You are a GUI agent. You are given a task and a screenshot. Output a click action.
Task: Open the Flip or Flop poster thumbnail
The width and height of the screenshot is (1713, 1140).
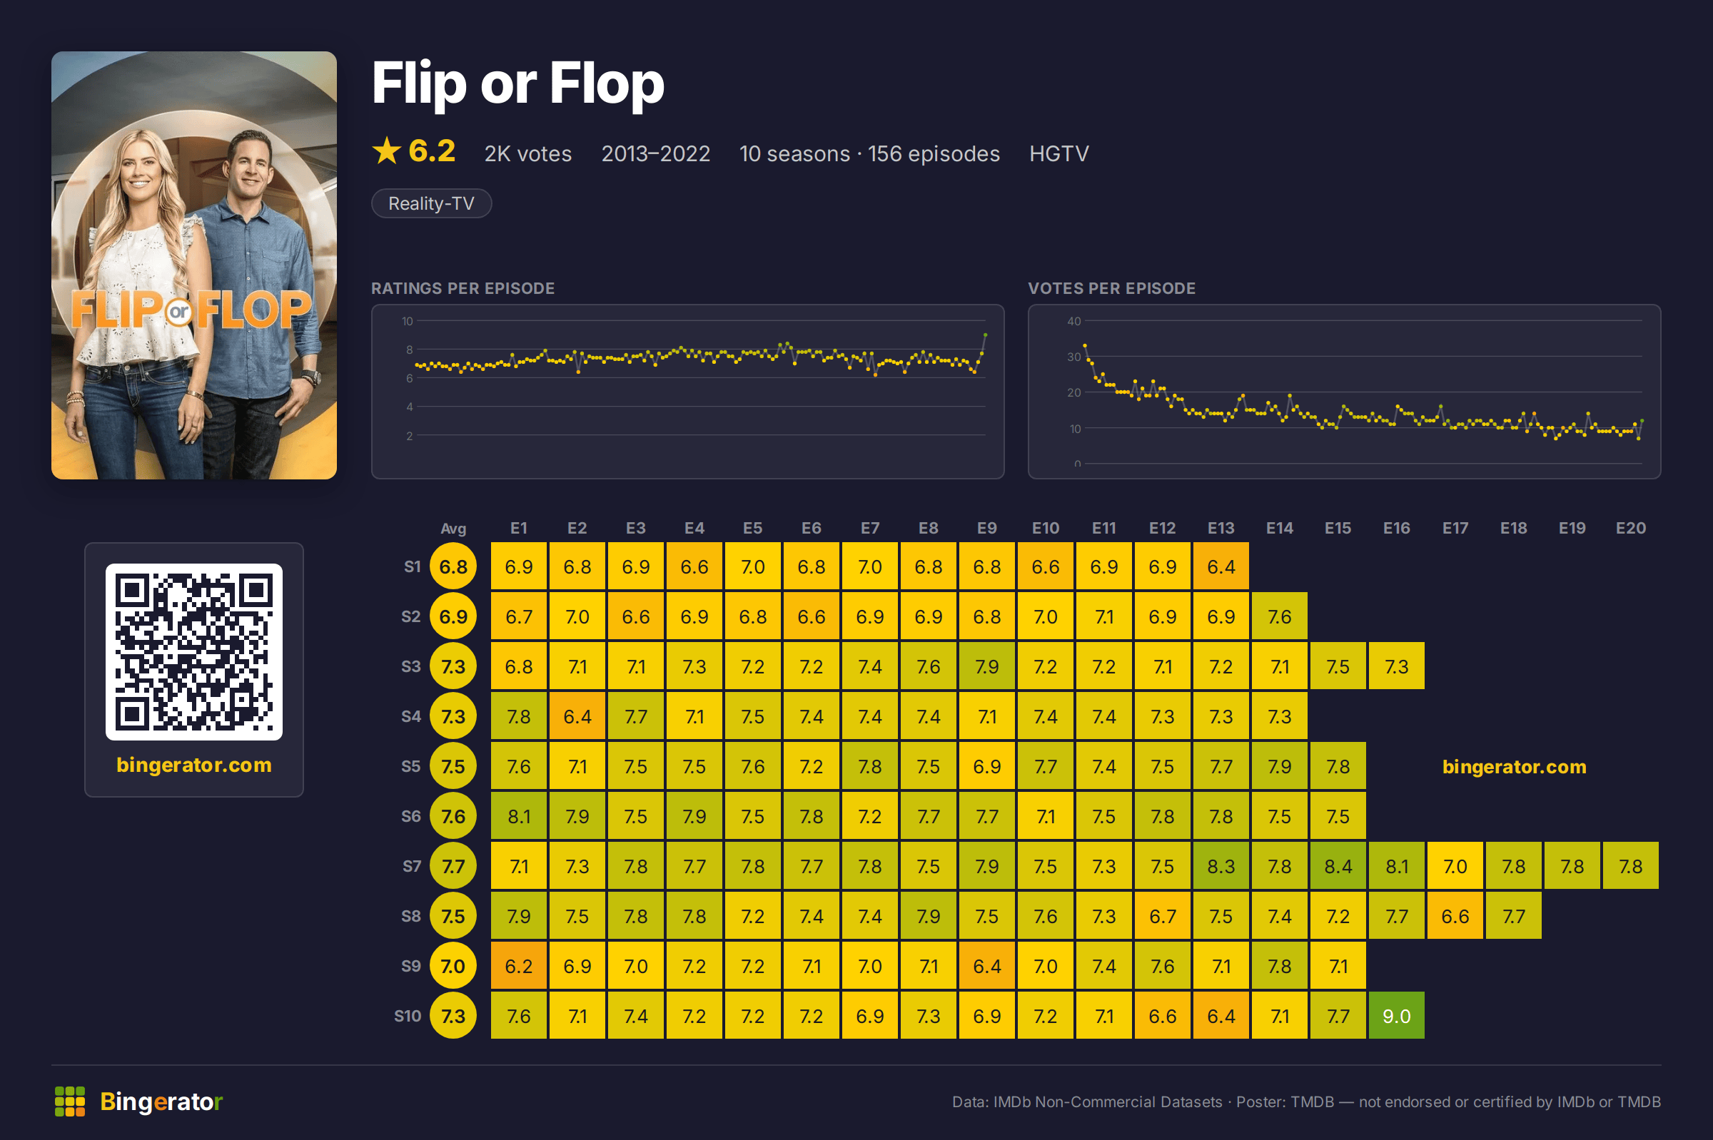pyautogui.click(x=193, y=265)
